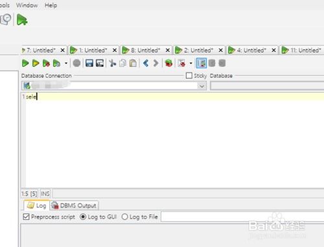Click the blue Previous statement arrow icon

click(146, 64)
